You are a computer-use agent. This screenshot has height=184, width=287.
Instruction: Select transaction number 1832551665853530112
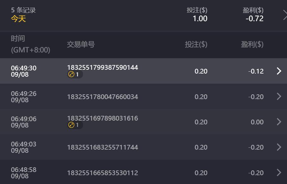tap(103, 173)
